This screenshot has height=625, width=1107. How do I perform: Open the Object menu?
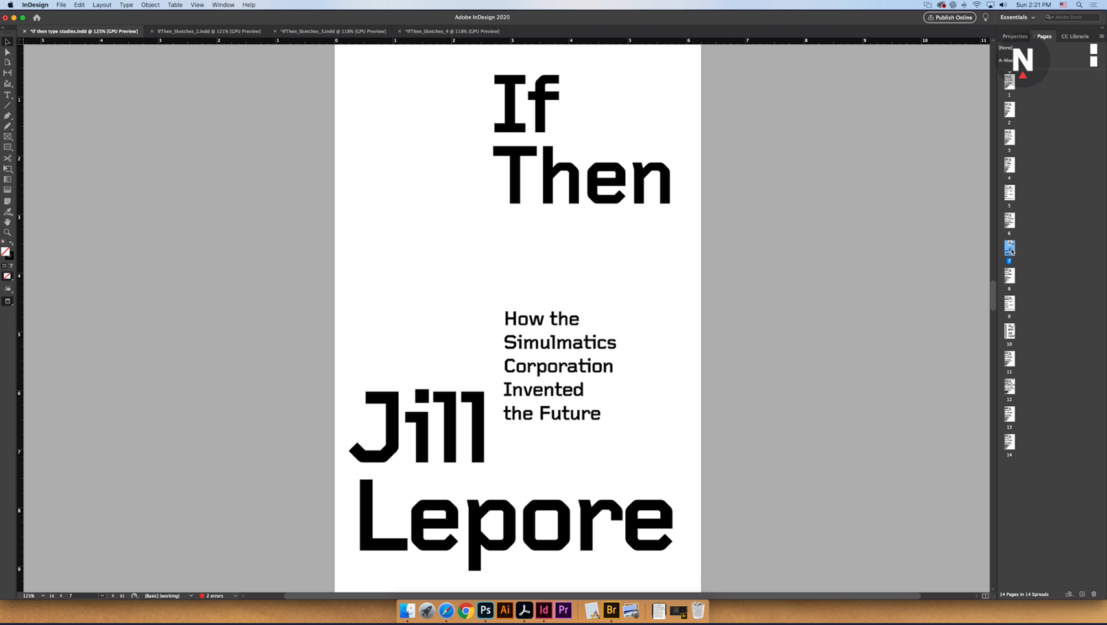[150, 5]
